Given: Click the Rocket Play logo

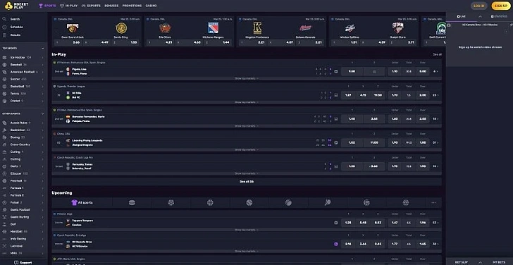Looking at the screenshot, I should (x=16, y=6).
